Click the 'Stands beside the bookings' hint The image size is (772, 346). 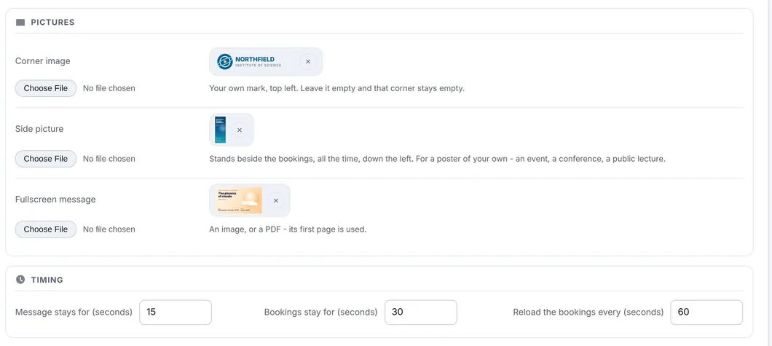click(x=437, y=159)
